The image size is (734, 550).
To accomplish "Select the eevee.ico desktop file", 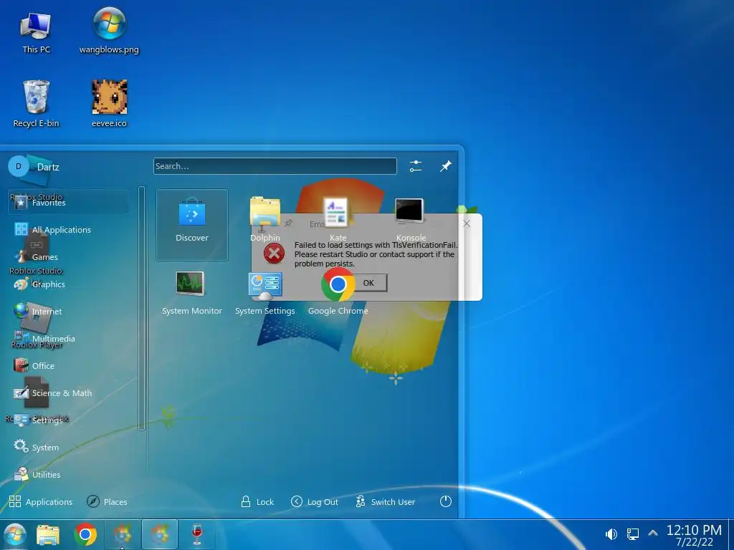I will (x=109, y=103).
